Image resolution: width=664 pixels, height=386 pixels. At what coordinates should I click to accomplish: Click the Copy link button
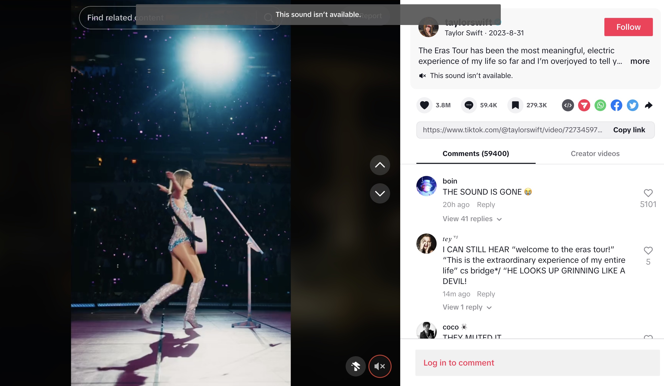[629, 130]
